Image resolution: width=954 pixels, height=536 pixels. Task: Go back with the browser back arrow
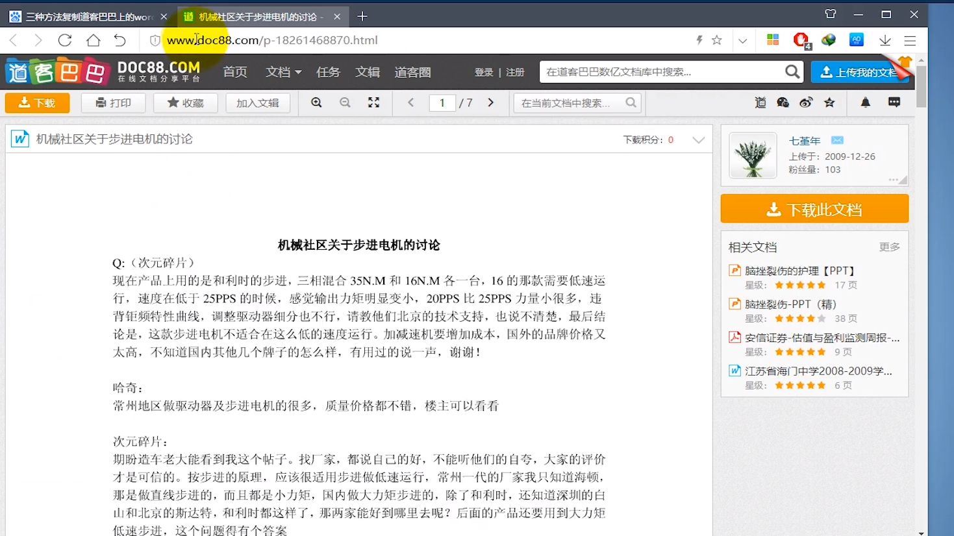pos(14,40)
